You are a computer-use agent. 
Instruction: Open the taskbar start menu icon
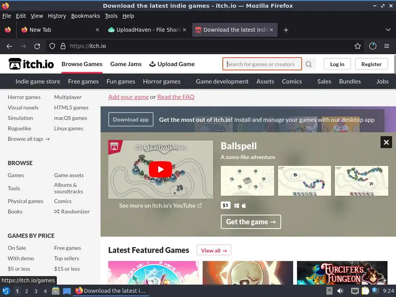click(6, 291)
